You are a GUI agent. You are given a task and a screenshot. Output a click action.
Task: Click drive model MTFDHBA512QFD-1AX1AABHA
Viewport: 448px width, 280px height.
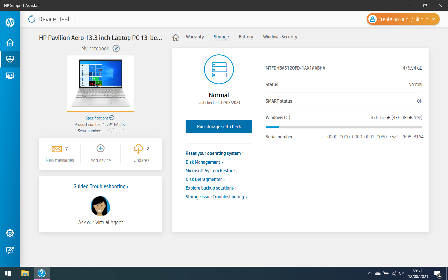tap(295, 68)
